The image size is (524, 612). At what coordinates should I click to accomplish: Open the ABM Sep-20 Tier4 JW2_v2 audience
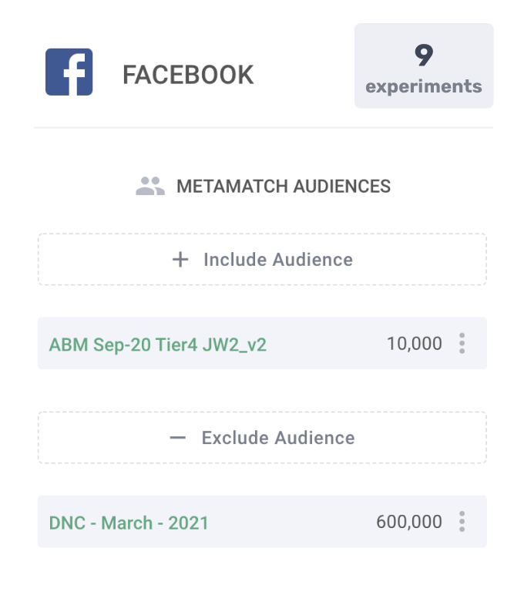pos(158,344)
